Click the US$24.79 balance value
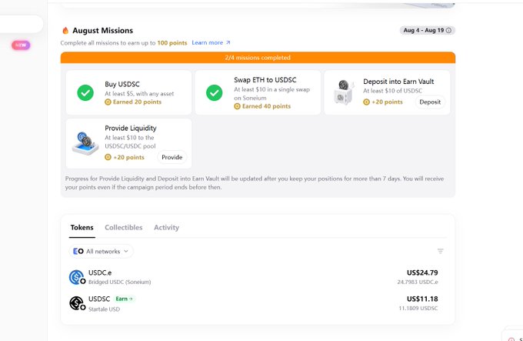Viewport: 523px width, 341px height. [422, 273]
